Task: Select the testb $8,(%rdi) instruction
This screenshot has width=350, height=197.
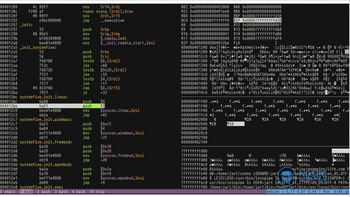Action: 101,61
